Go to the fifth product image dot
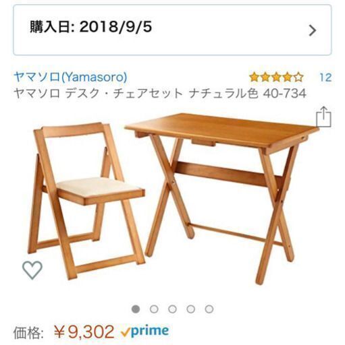 point(209,309)
